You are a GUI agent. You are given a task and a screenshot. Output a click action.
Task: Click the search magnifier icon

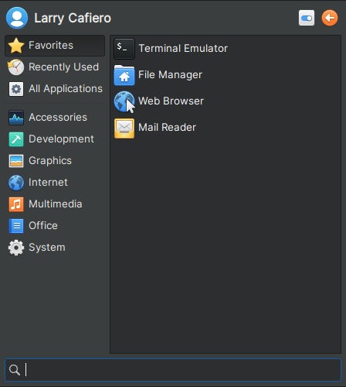[15, 370]
